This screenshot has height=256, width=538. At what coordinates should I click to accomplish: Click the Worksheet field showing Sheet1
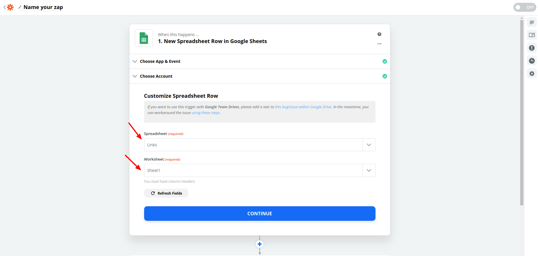pos(253,170)
